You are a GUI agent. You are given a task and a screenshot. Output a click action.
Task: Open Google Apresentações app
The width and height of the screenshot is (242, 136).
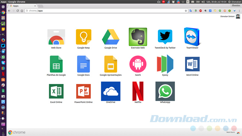[x=111, y=64]
